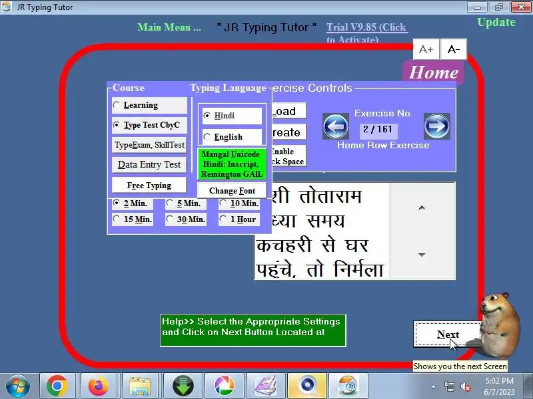This screenshot has height=399, width=533.
Task: Click Mangal Unicode Hindi font button
Action: click(x=232, y=164)
